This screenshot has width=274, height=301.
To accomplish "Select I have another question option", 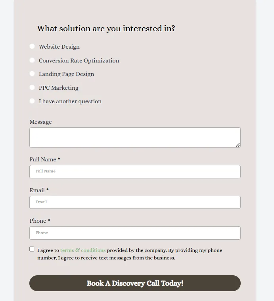I will 32,101.
